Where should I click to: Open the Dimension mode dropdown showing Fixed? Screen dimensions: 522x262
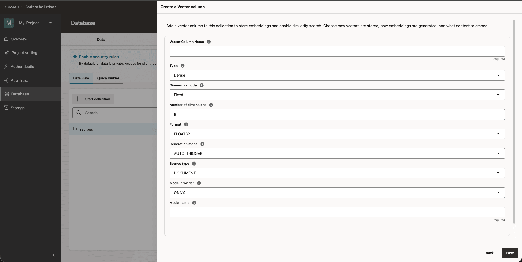[x=337, y=95]
